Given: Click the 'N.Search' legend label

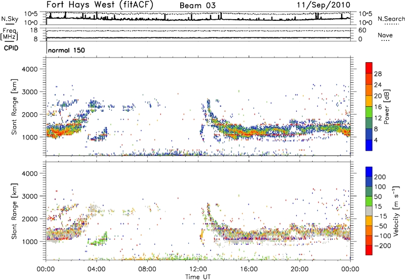Looking at the screenshot, I should click(391, 19).
